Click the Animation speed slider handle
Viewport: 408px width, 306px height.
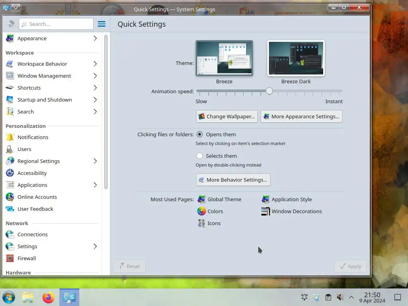(269, 91)
